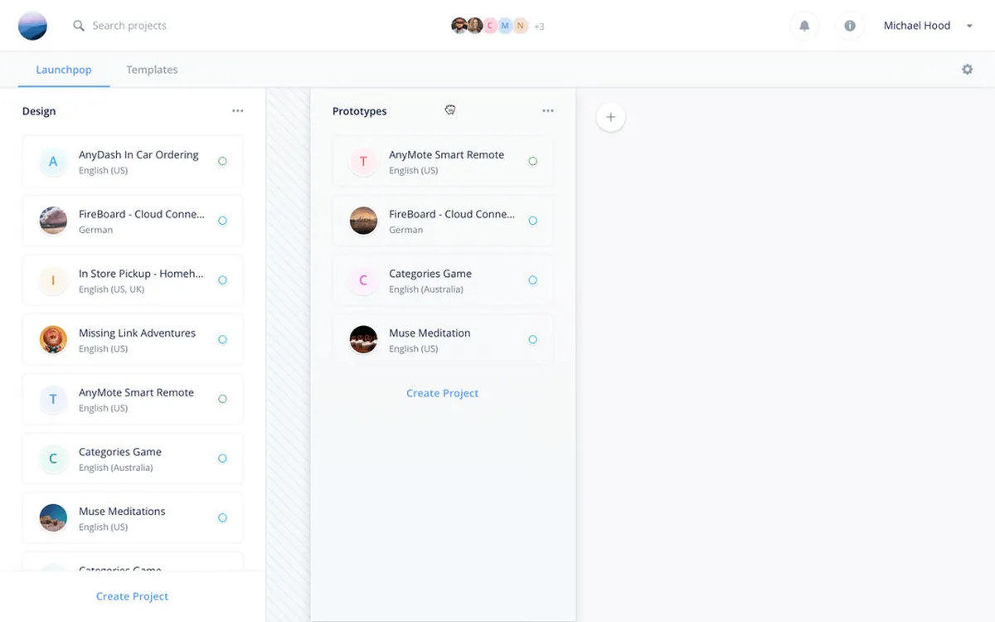Click the second photo member avatar

(475, 26)
